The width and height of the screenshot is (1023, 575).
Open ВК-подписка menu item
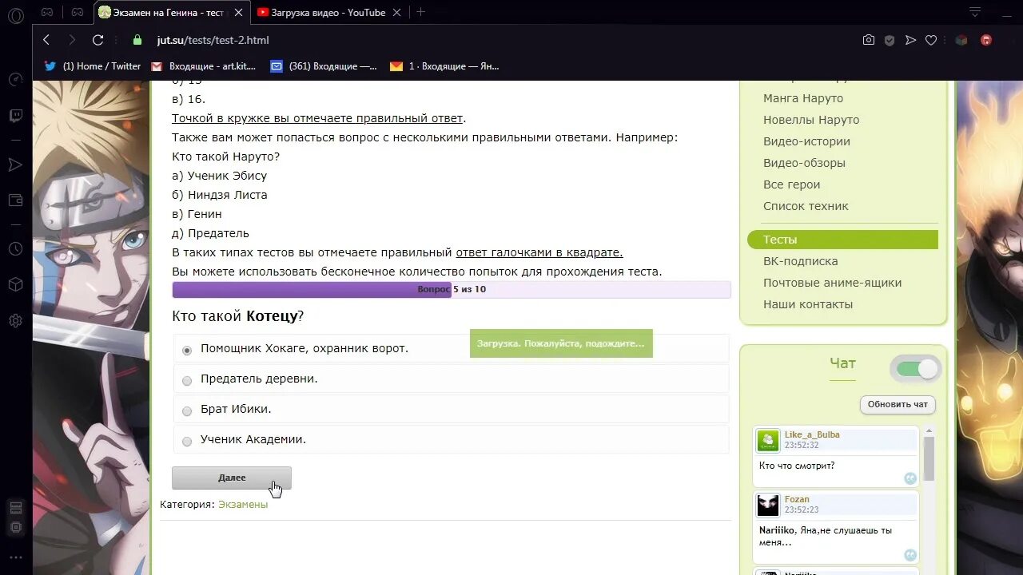click(801, 261)
